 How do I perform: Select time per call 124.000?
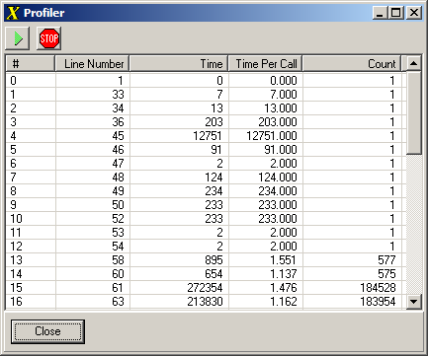click(x=278, y=178)
